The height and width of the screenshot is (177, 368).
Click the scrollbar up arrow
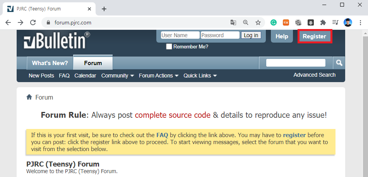point(365,33)
